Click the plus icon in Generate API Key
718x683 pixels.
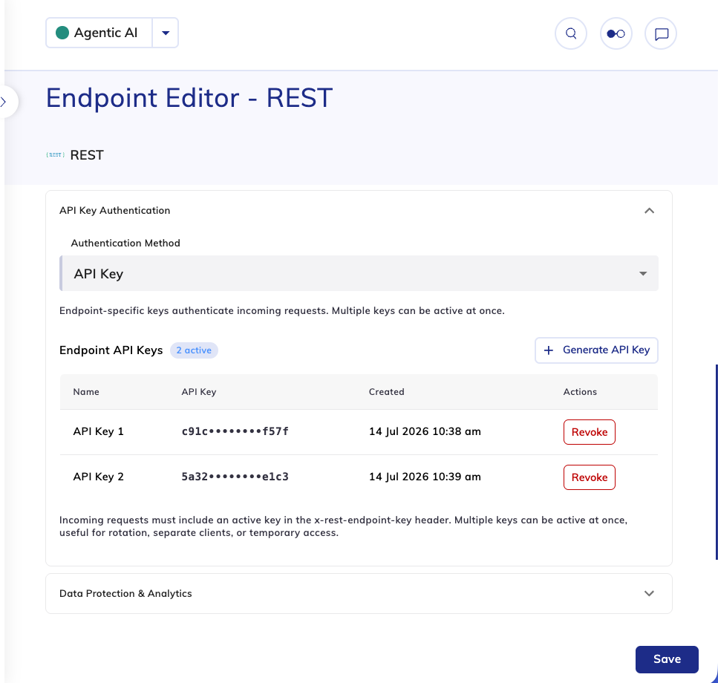[549, 350]
